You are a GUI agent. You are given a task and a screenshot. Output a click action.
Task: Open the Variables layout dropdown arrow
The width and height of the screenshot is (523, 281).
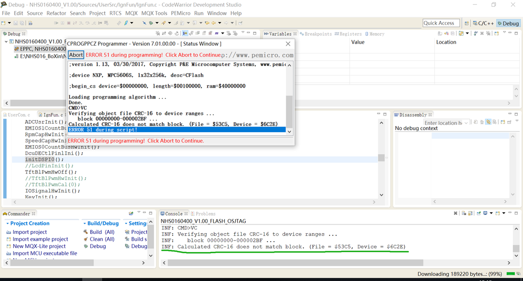467,34
